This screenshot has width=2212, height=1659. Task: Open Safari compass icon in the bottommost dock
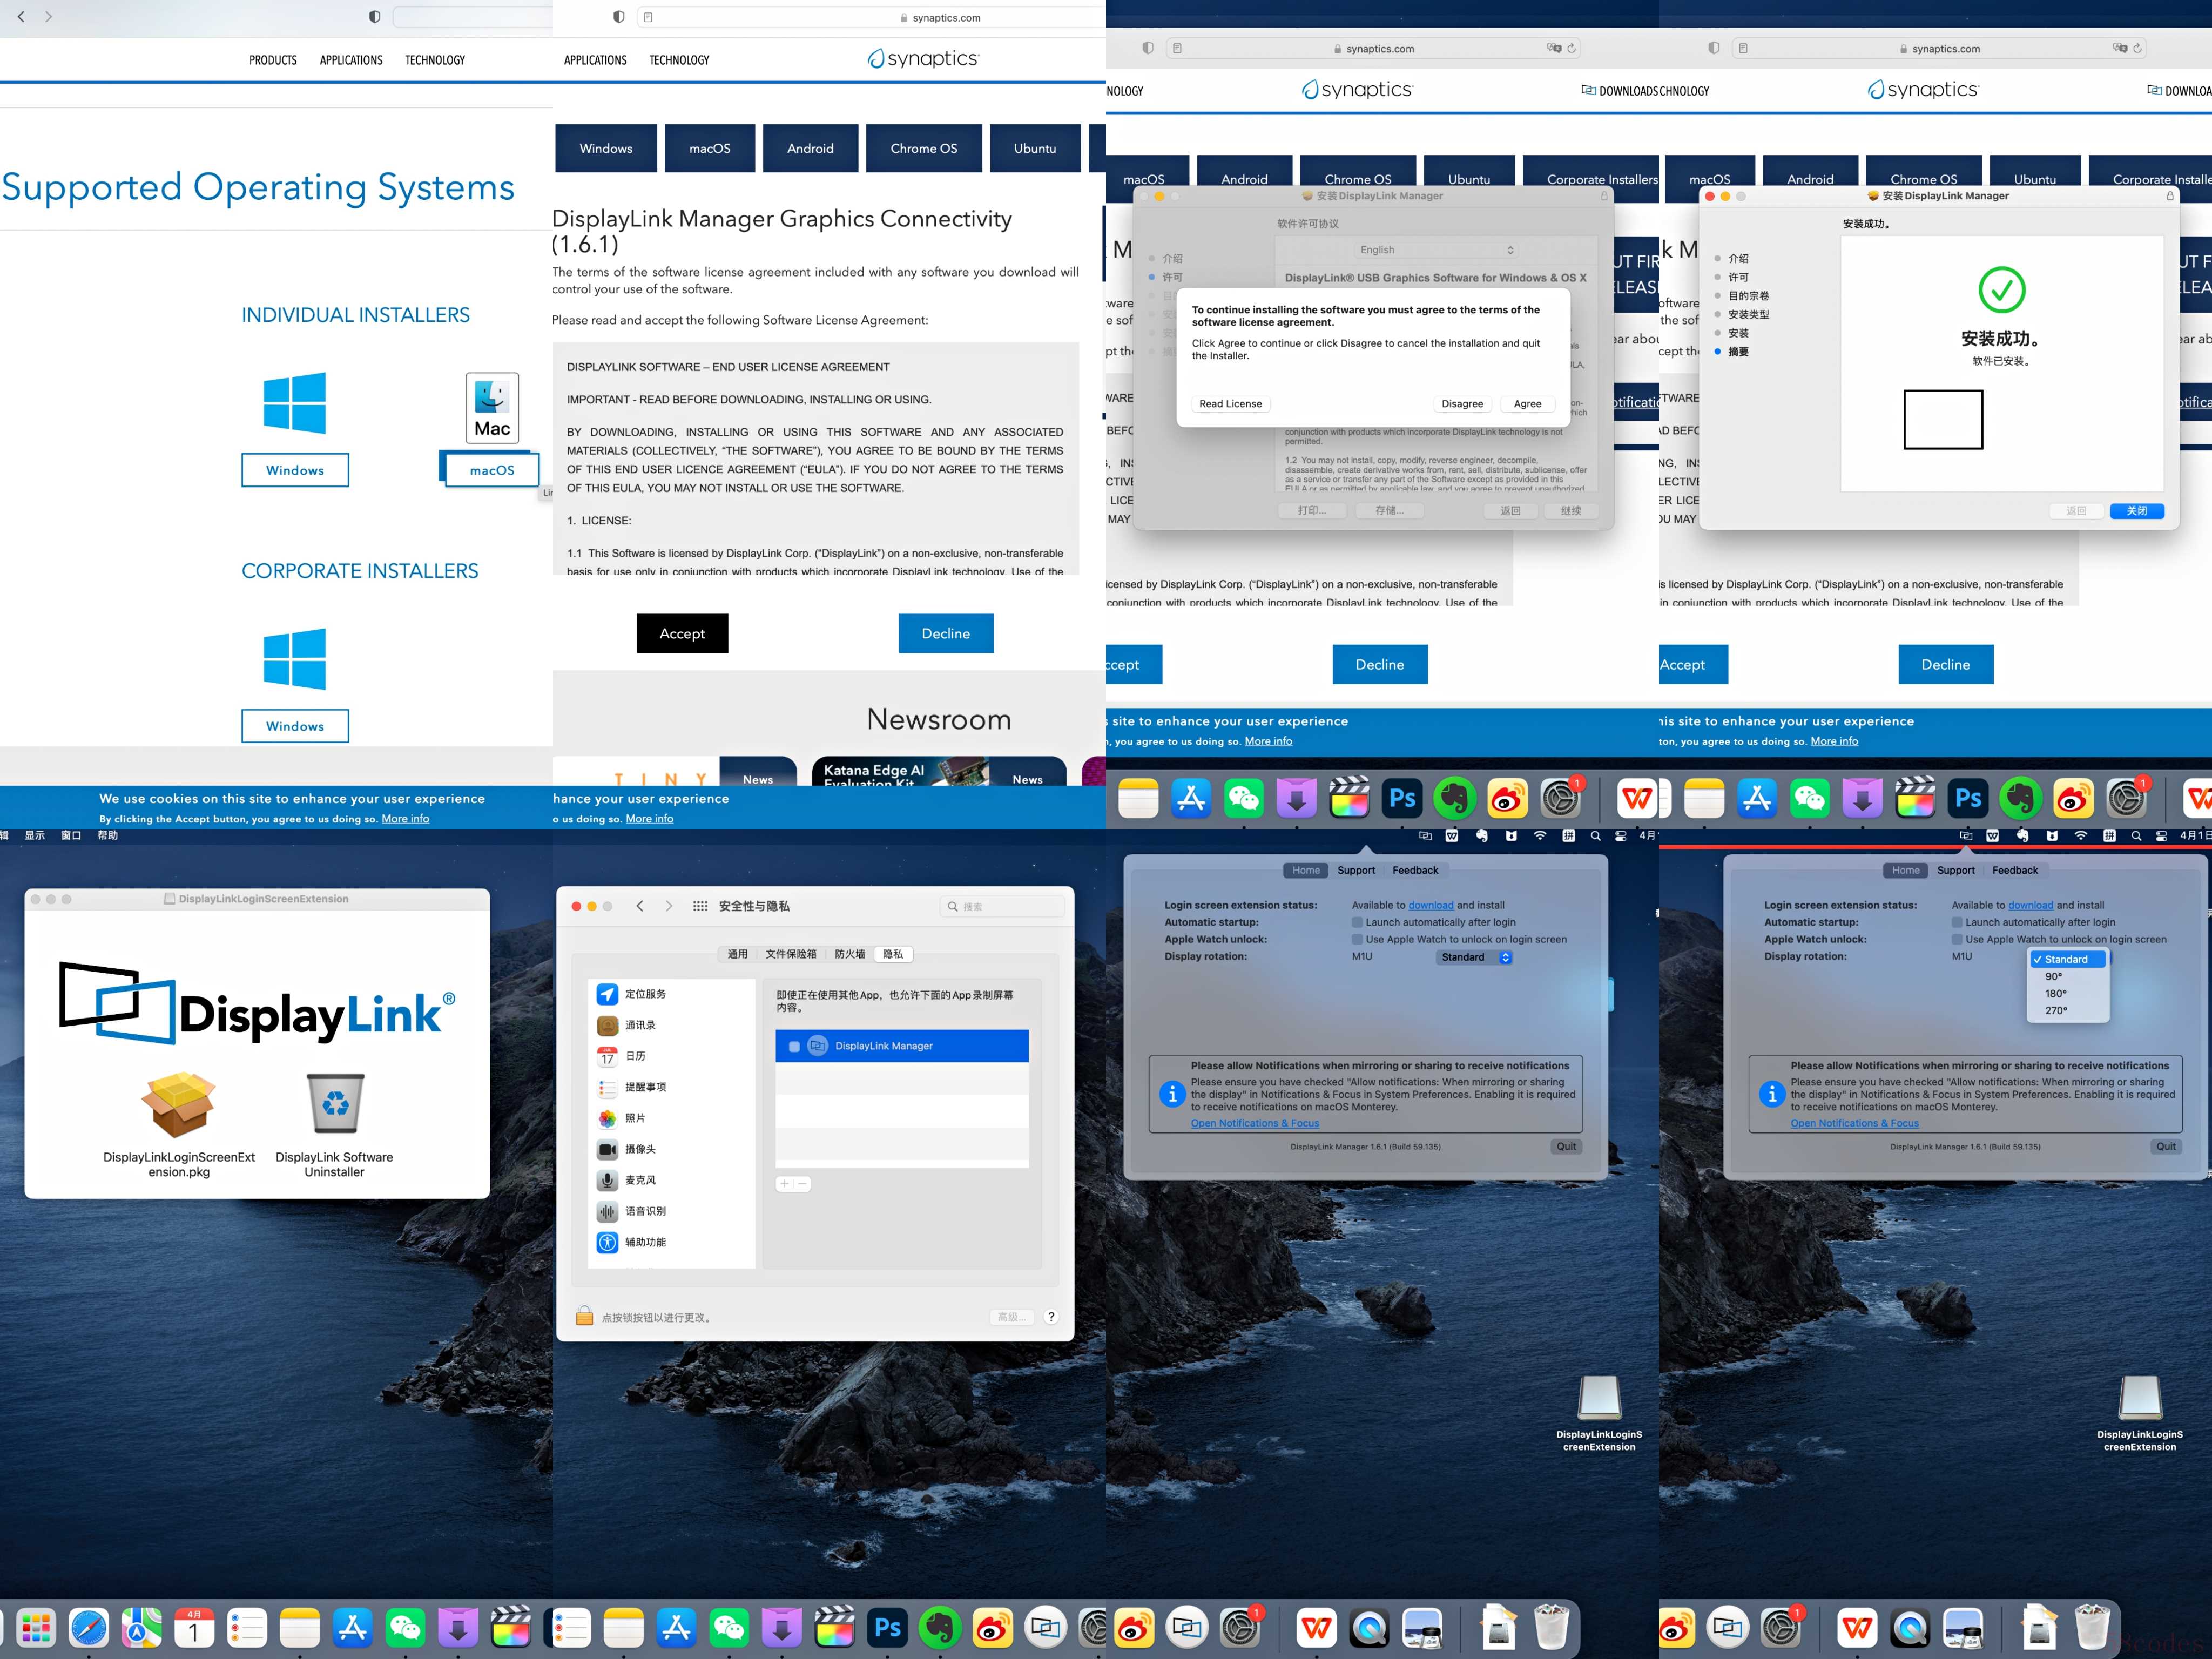89,1628
